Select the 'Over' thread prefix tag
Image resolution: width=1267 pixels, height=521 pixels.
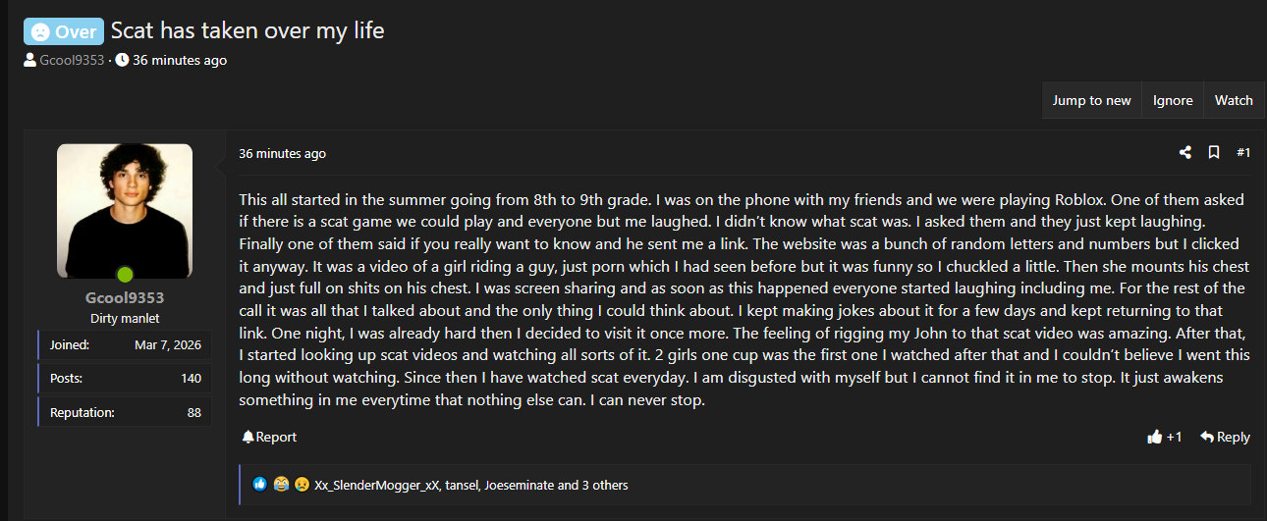click(x=64, y=31)
